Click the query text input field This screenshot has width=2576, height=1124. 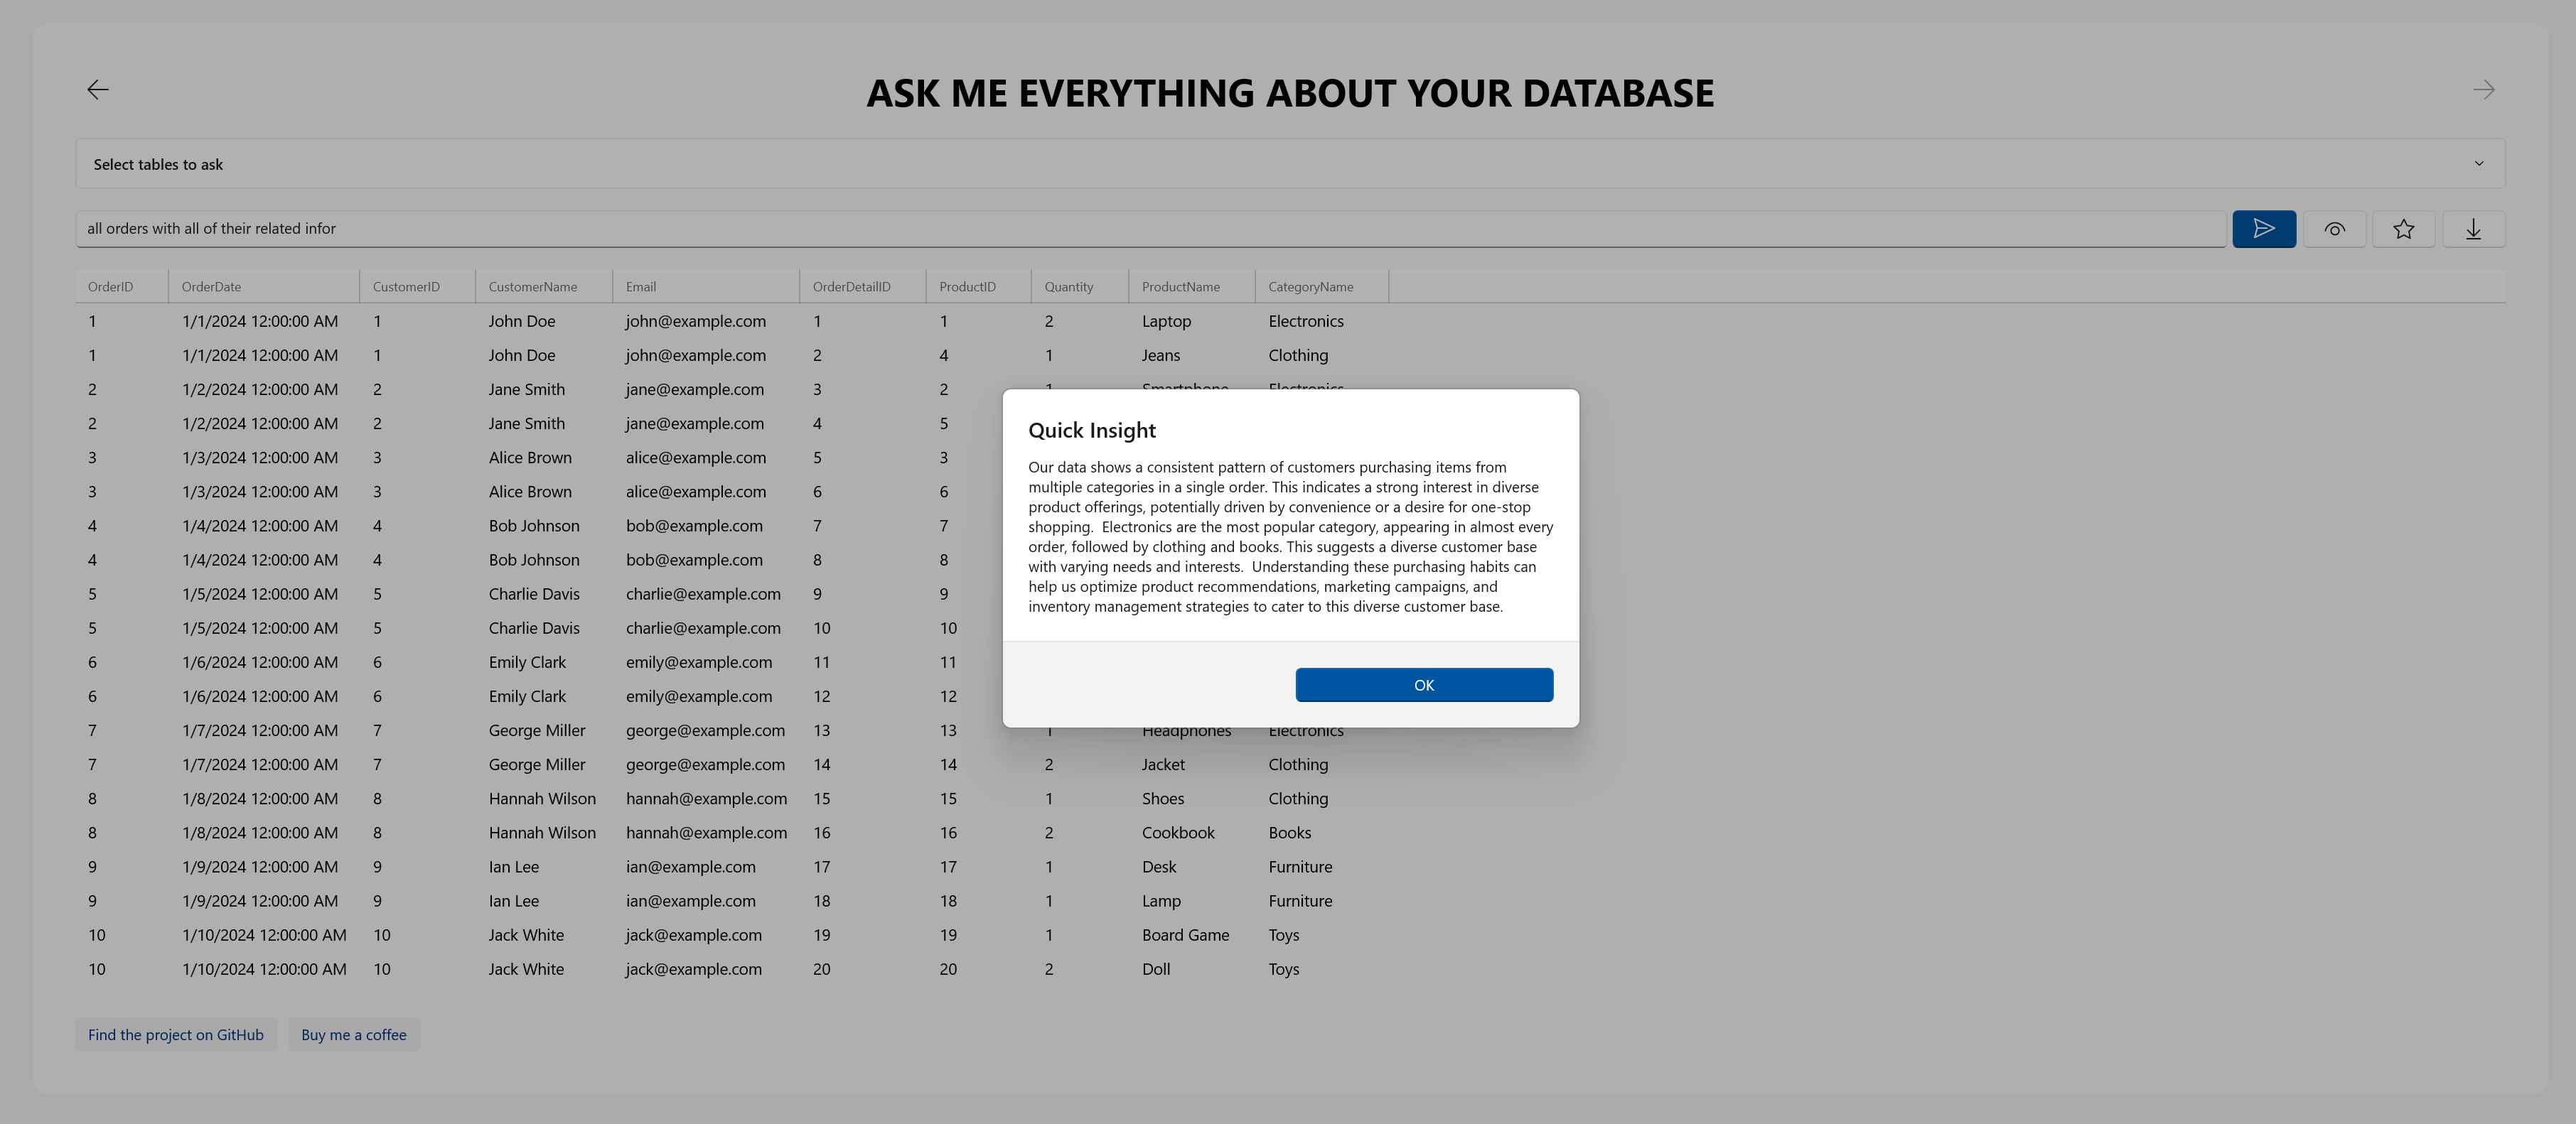pos(1150,229)
